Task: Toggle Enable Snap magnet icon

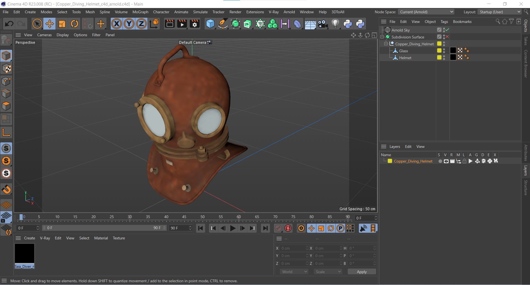Action: (x=6, y=189)
